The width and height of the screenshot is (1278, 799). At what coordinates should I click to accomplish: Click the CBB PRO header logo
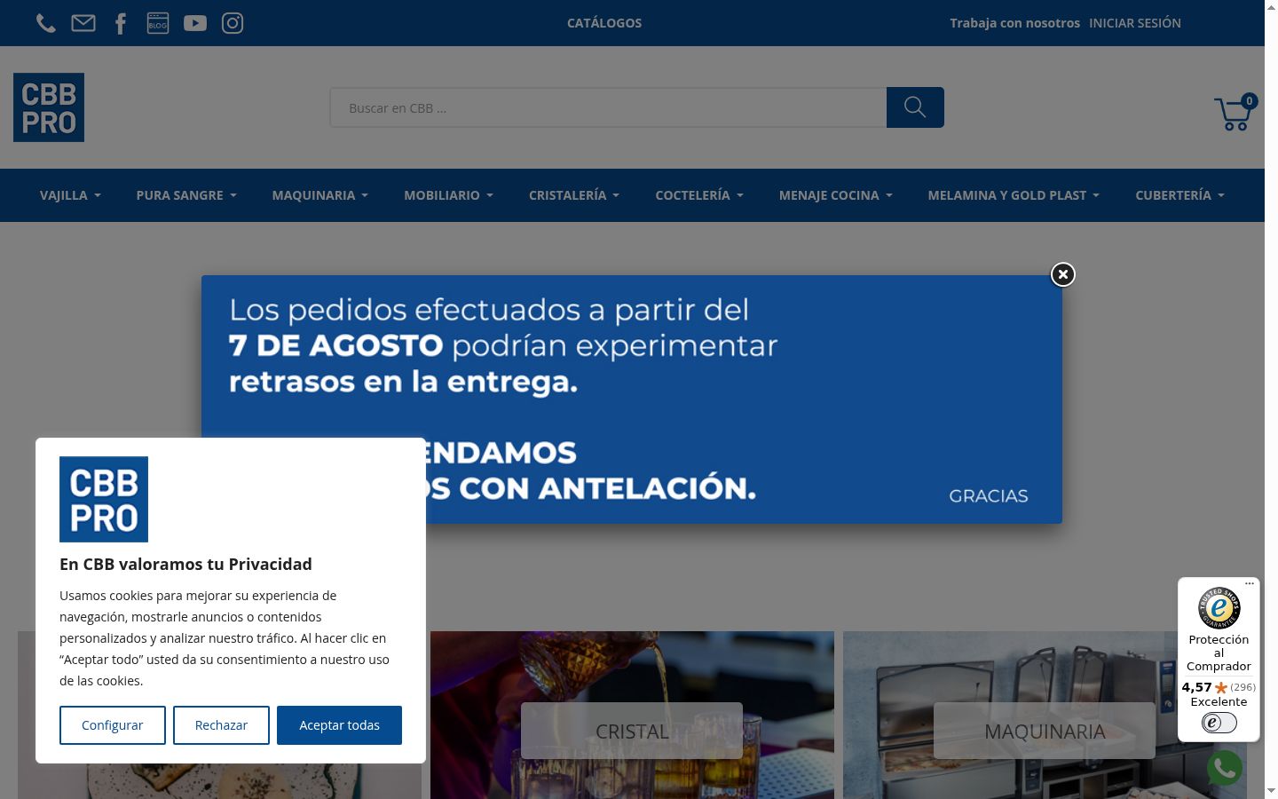point(49,107)
